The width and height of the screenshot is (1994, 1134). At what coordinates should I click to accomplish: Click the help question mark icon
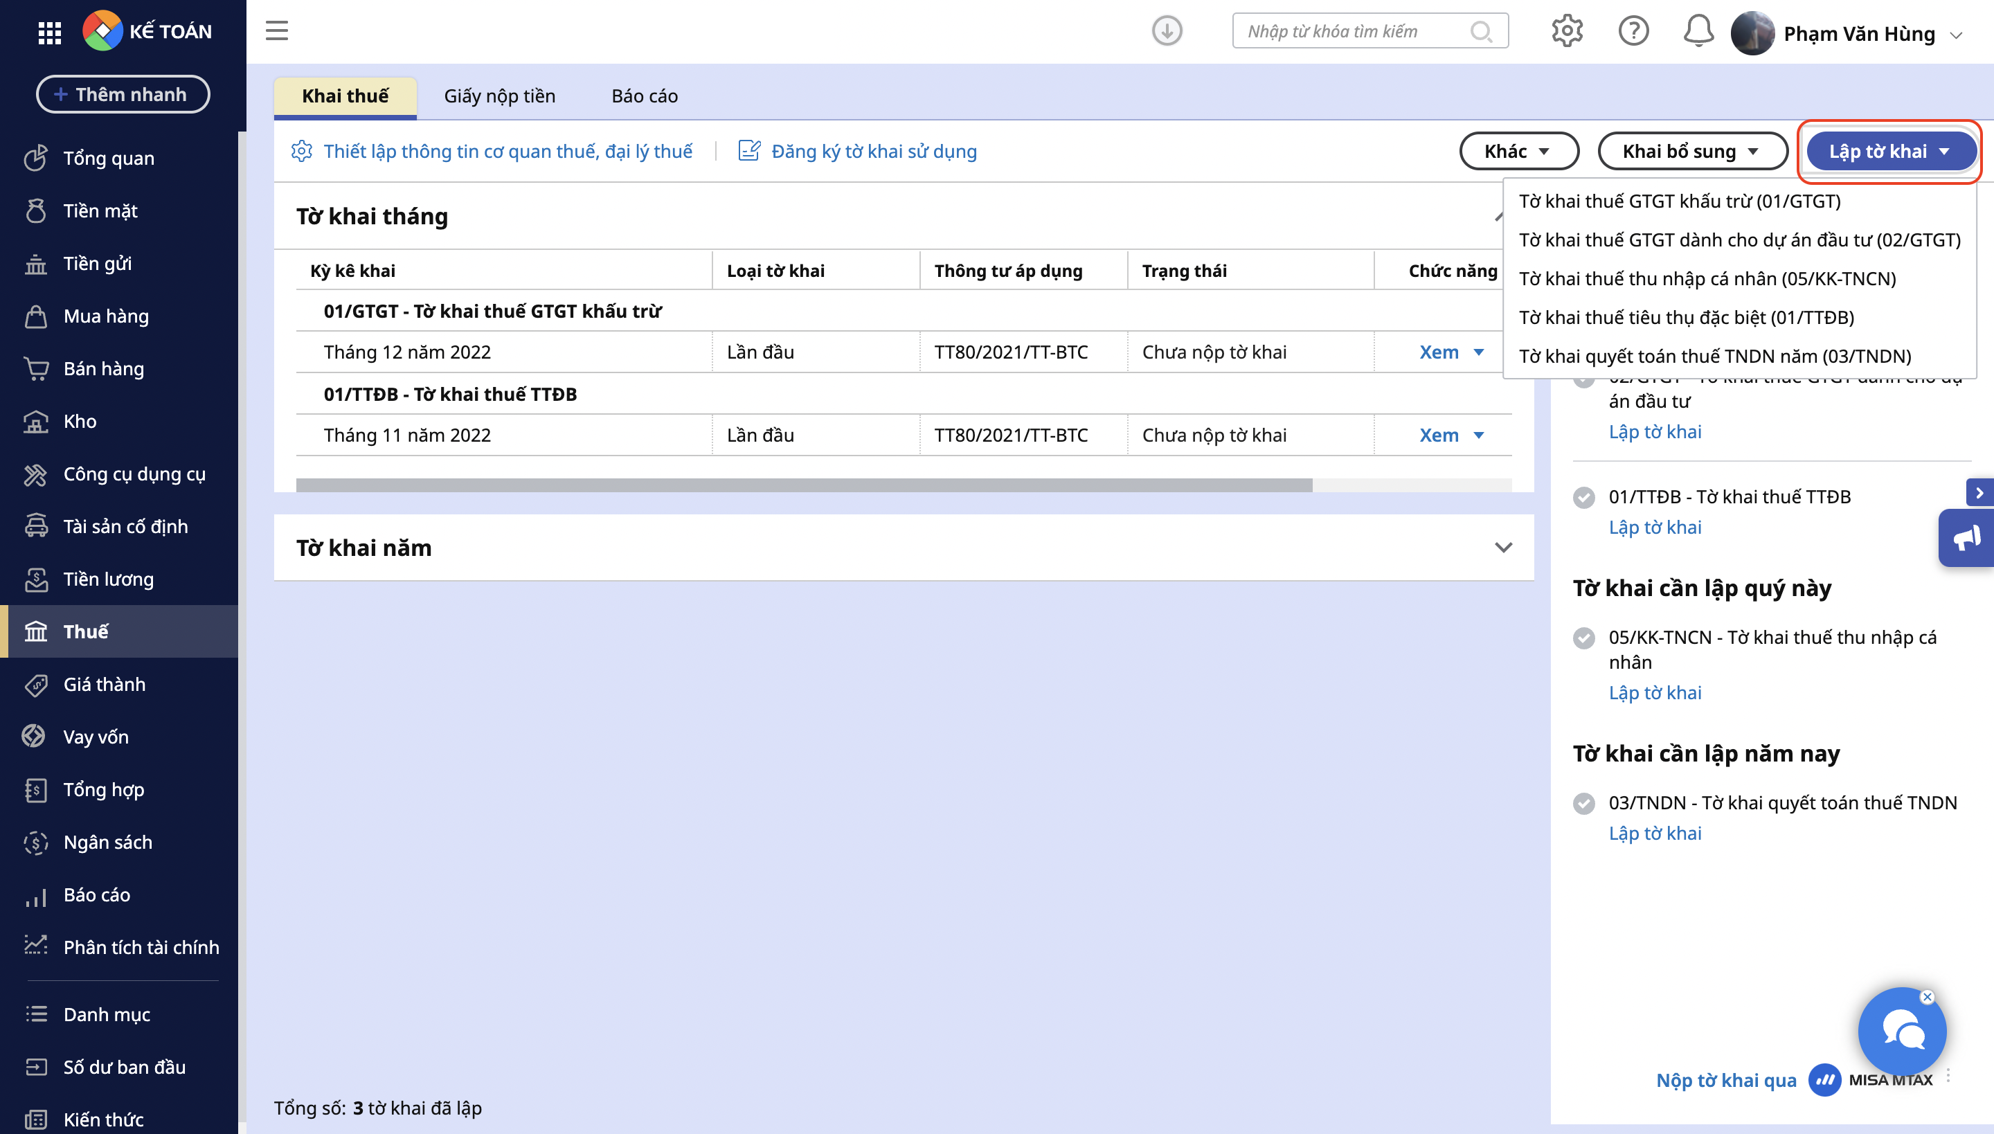pyautogui.click(x=1633, y=31)
